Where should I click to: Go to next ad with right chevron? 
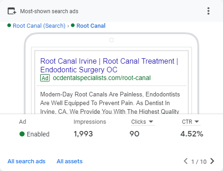(212, 161)
